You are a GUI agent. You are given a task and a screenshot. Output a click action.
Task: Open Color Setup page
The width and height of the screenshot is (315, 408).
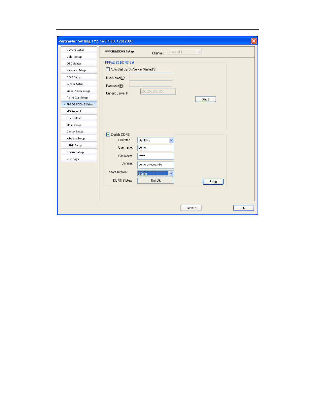79,57
